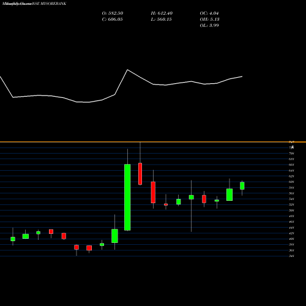
Task: Click the 'NSE MYSOREBANK' chart title
Action: pyautogui.click(x=49, y=4)
